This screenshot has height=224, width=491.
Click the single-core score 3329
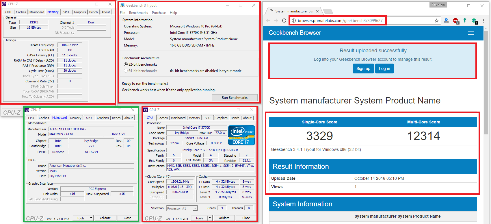[319, 136]
